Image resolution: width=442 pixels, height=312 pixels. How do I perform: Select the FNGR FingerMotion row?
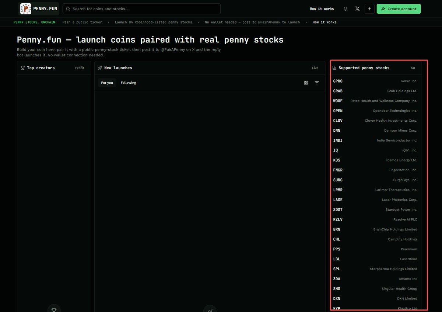tap(375, 170)
